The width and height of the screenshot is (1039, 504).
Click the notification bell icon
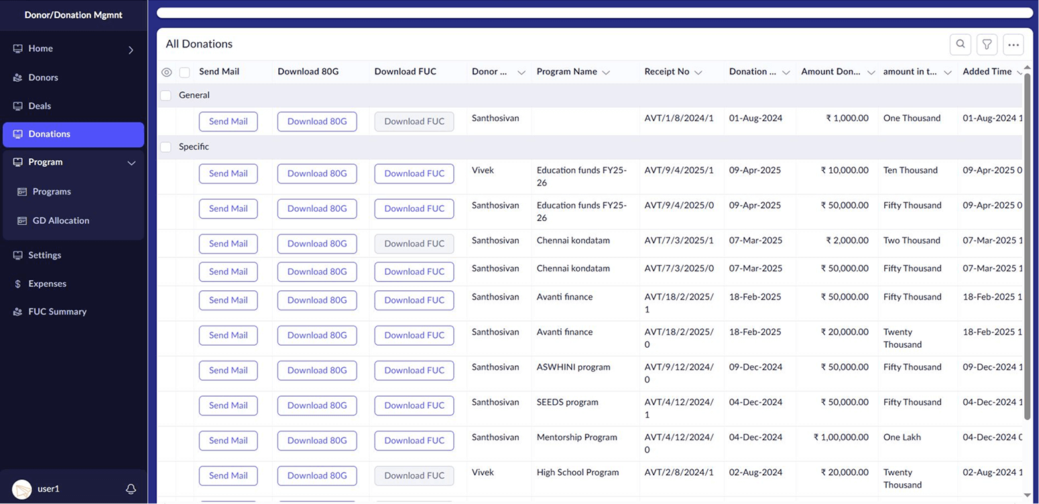coord(131,489)
